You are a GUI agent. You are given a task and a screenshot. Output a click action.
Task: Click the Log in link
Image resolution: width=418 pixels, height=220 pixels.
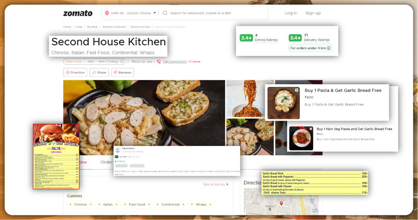[x=291, y=13]
